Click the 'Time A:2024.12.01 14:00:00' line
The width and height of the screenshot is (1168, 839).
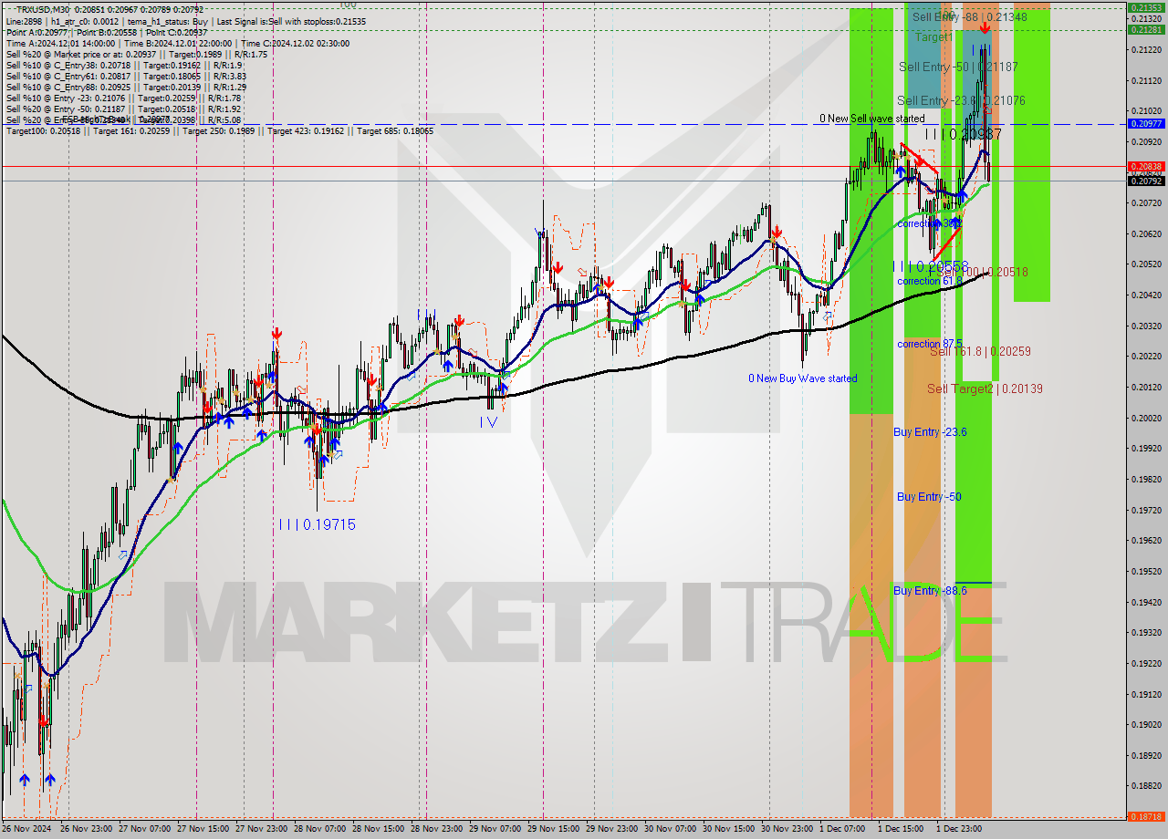pos(61,43)
